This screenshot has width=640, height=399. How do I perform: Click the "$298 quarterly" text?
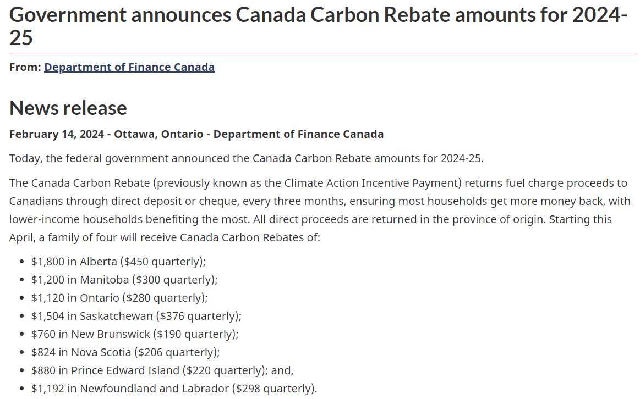274,389
